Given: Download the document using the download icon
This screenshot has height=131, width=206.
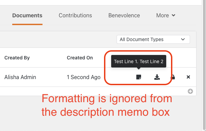Looking at the screenshot, I should 157,77.
